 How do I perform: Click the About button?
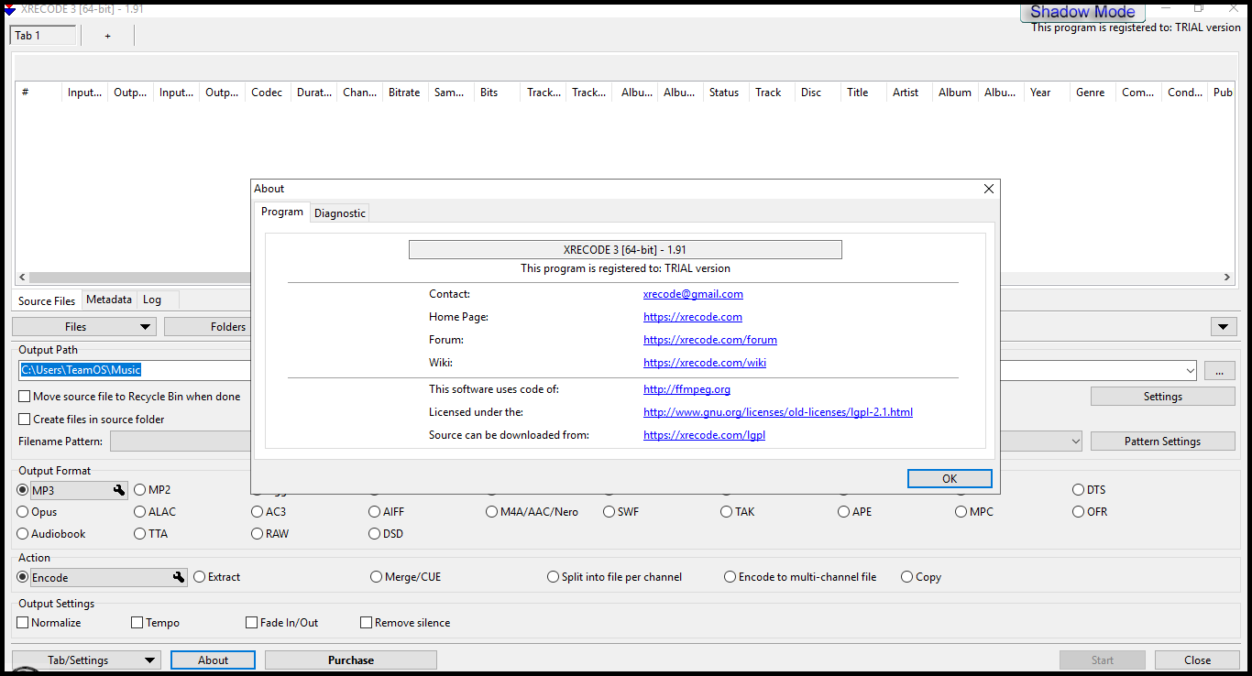(x=214, y=660)
